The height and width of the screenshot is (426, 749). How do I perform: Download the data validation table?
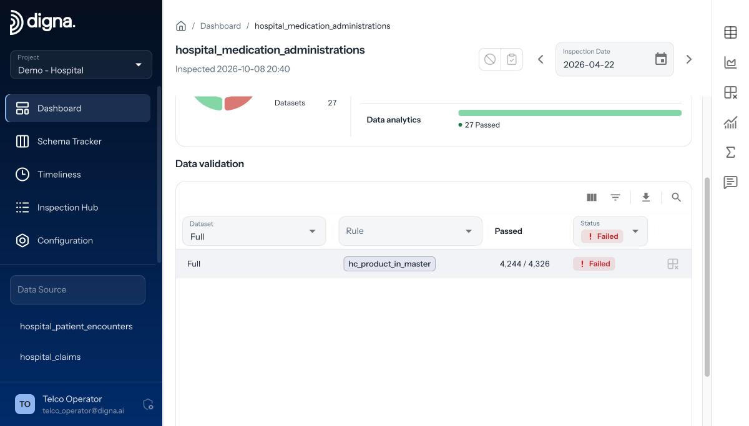coord(646,198)
